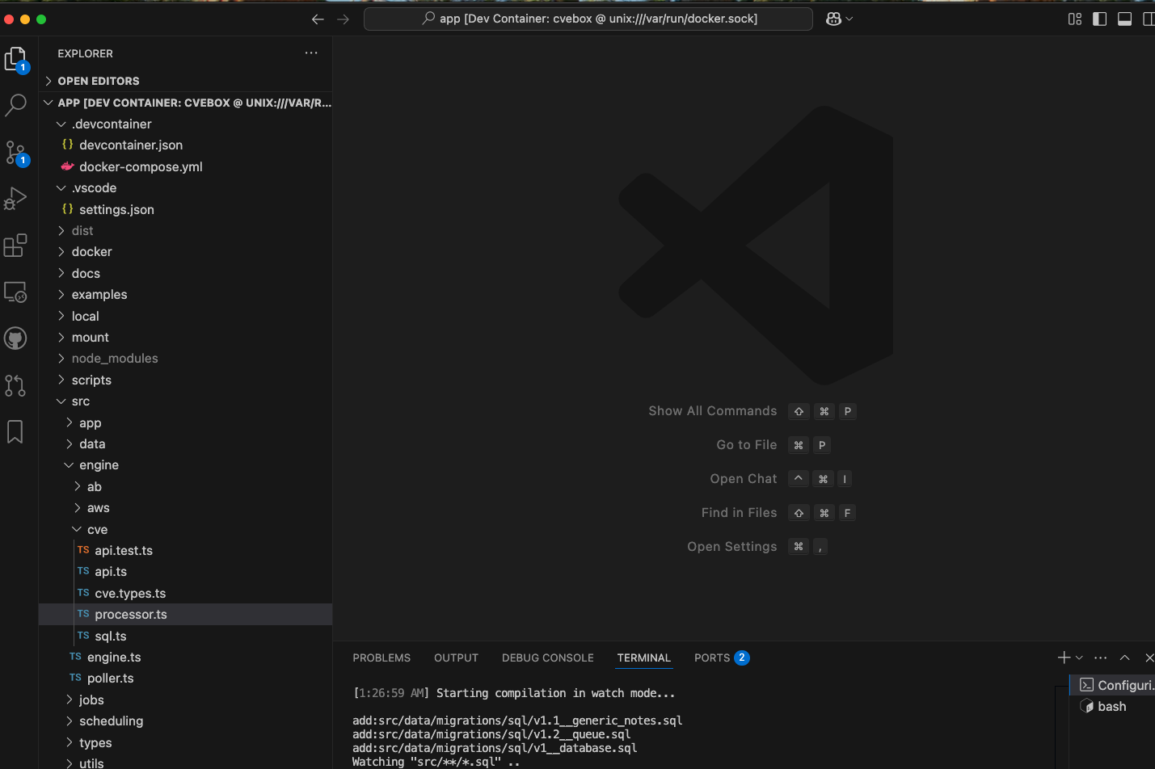Expand the examples folder
Viewport: 1155px width, 769px height.
coord(186,294)
